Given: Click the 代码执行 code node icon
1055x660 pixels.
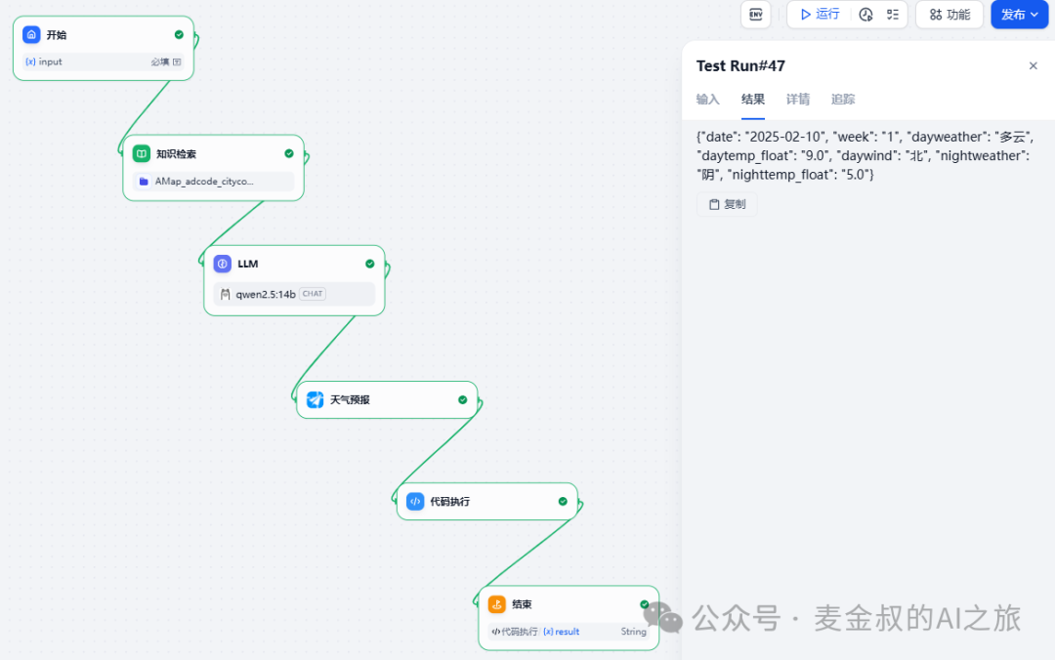Looking at the screenshot, I should click(415, 502).
